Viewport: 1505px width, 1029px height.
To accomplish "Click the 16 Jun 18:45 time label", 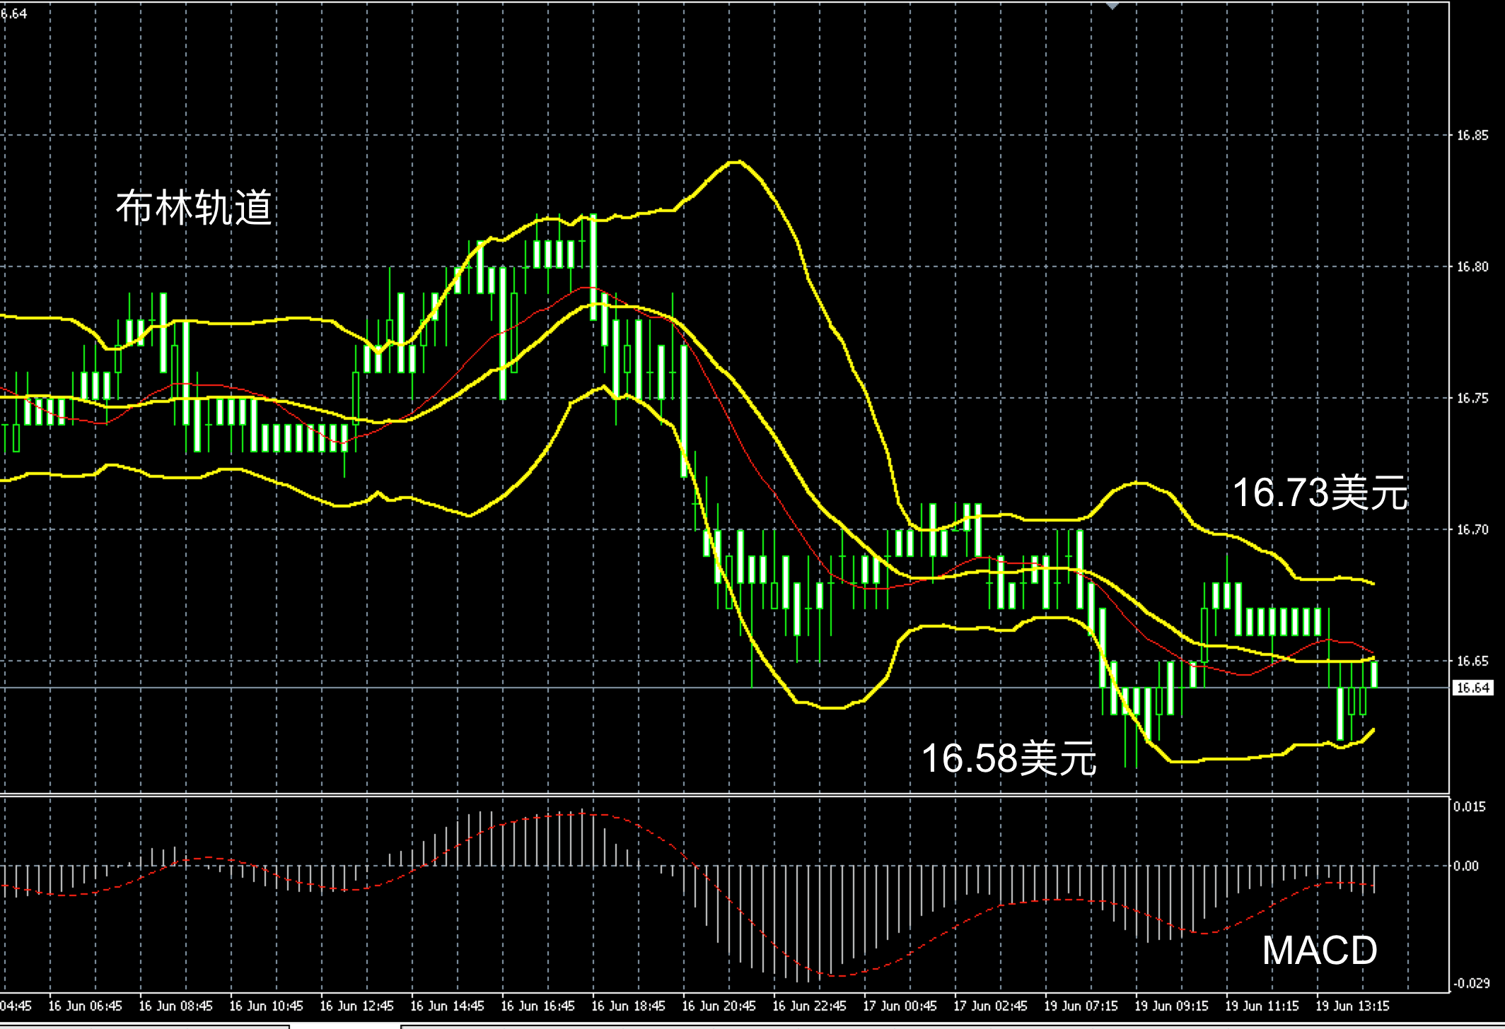I will 628,1006.
